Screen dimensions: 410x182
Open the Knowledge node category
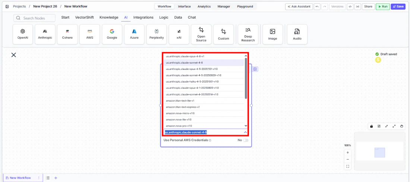pos(109,17)
